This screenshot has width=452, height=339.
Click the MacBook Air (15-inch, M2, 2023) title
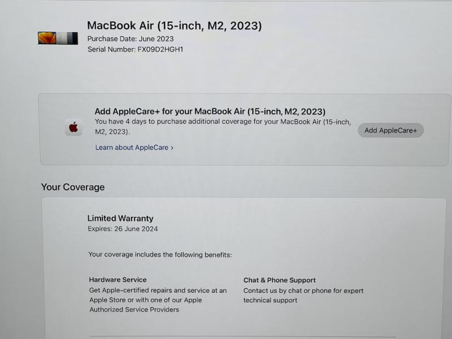[175, 25]
